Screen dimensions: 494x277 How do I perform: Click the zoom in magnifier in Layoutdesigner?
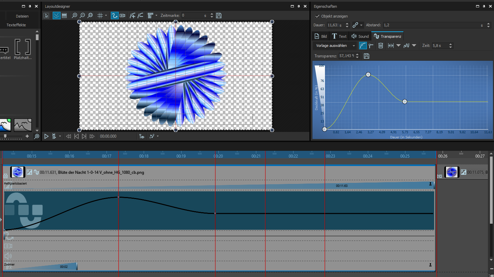[x=74, y=16]
